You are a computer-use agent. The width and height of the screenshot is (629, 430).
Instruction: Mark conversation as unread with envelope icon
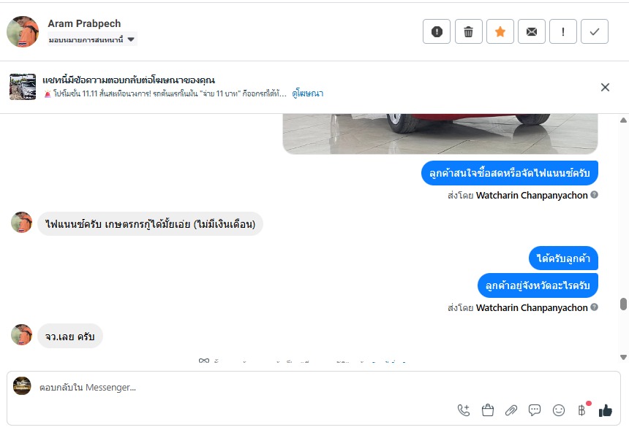pos(532,31)
